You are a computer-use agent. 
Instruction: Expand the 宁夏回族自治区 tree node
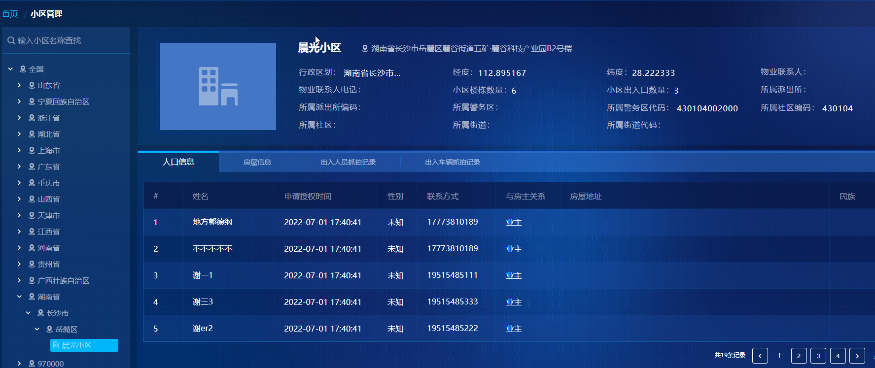(19, 102)
